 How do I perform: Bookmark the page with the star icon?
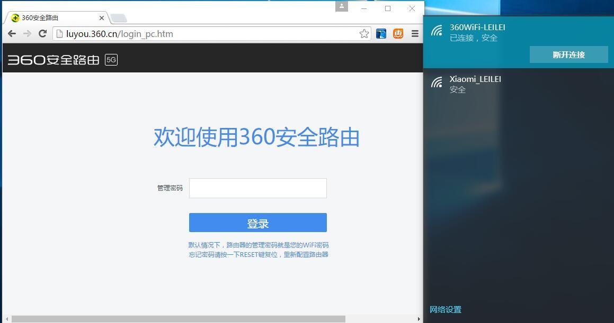[363, 33]
